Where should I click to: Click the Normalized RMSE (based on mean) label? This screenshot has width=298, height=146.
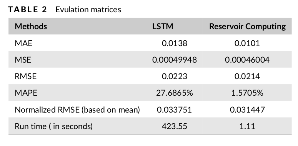click(x=77, y=110)
